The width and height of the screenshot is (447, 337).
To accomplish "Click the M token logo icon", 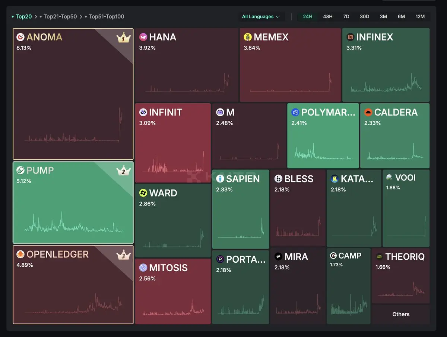I will click(220, 112).
